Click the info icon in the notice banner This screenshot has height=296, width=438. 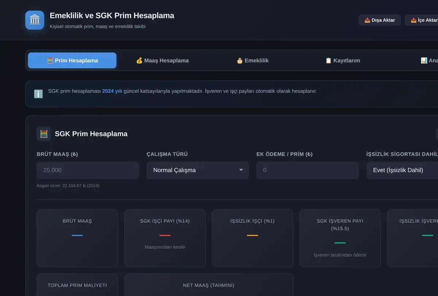(38, 94)
